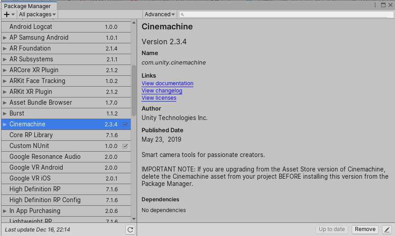Select the ARKit Face Tracking row

(x=66, y=81)
